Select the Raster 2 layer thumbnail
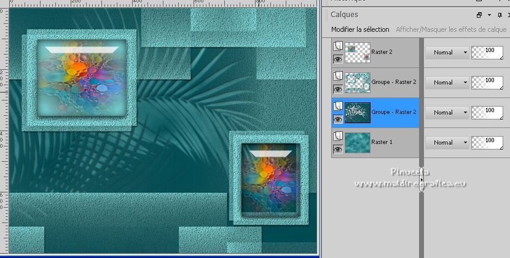The width and height of the screenshot is (510, 258). click(358, 52)
